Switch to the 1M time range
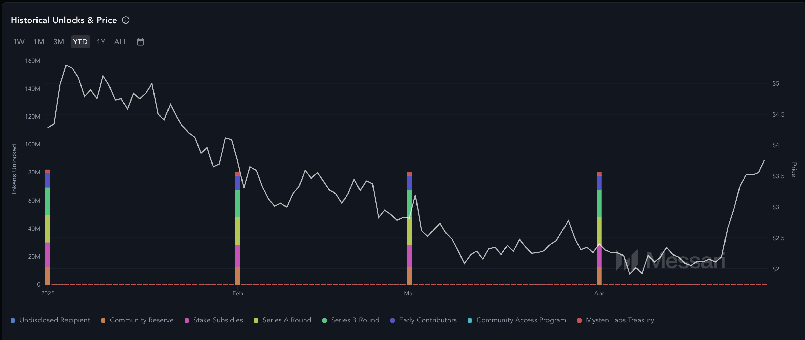The width and height of the screenshot is (805, 340). coord(39,42)
